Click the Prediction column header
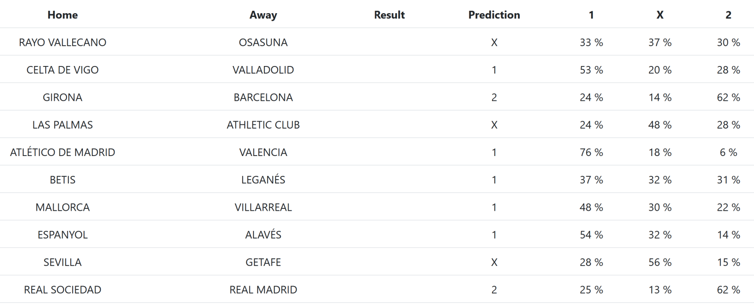The image size is (754, 305). (x=494, y=15)
